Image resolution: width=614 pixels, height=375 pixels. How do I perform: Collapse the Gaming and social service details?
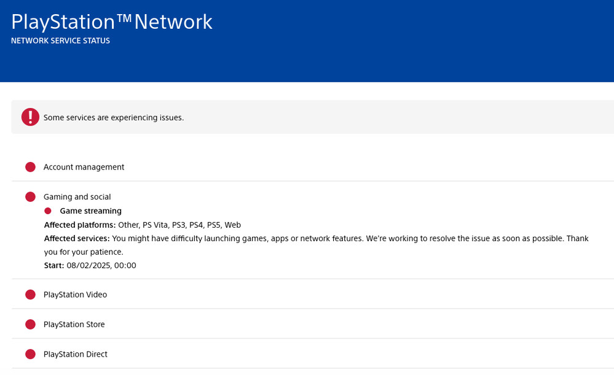(x=77, y=196)
